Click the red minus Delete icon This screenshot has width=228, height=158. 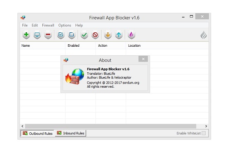point(48,35)
